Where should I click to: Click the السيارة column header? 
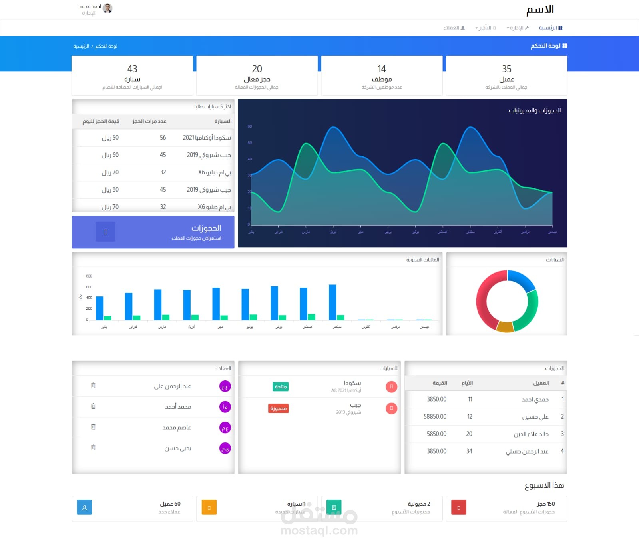223,121
